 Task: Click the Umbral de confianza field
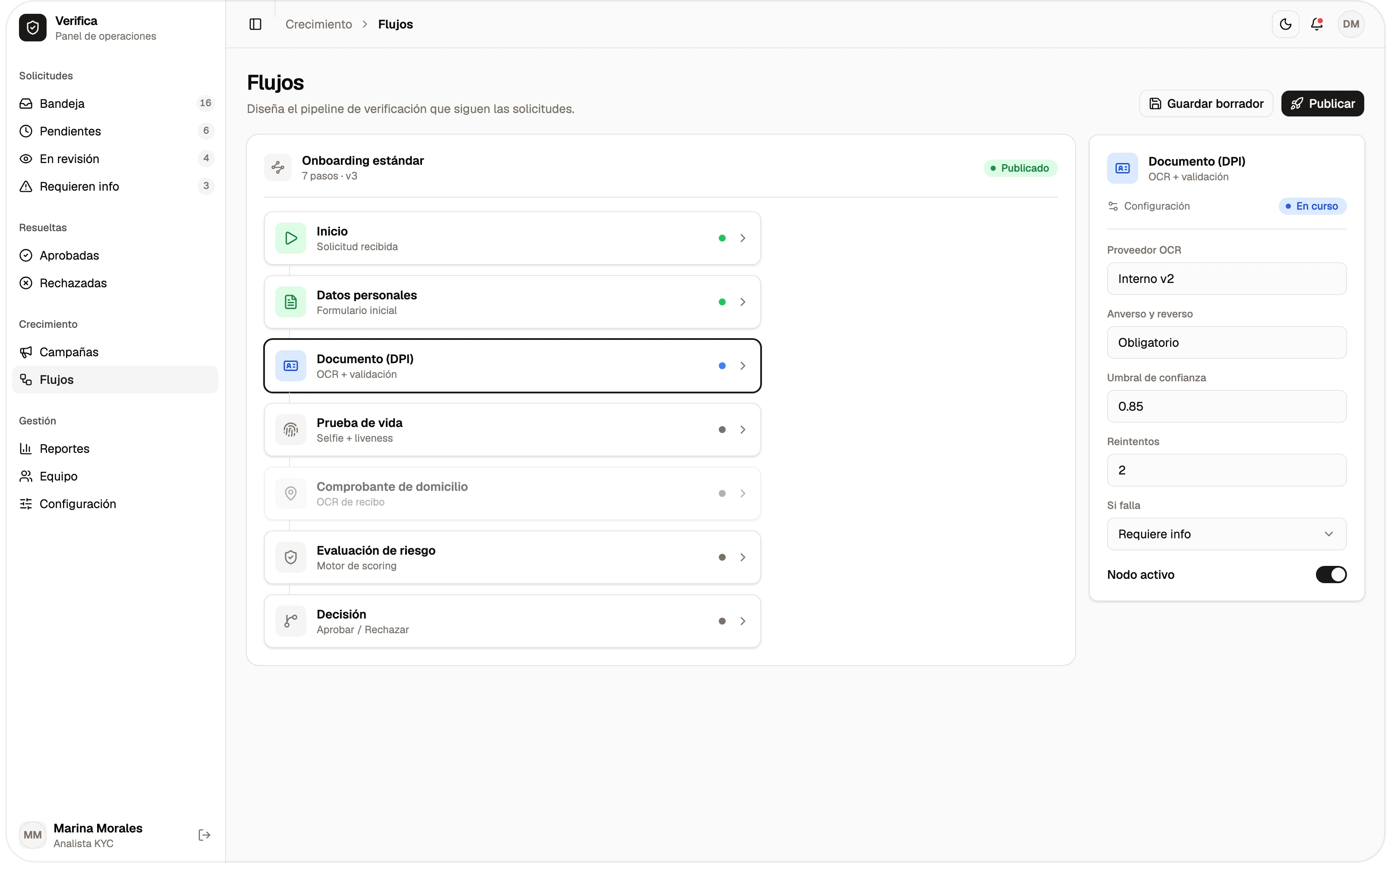(1227, 406)
